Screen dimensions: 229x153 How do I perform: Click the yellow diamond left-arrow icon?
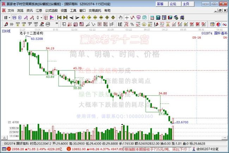83,18
